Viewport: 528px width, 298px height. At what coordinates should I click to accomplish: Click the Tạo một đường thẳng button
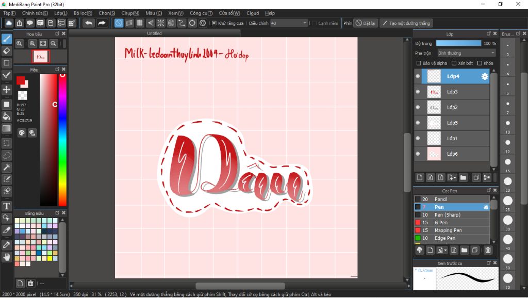click(x=406, y=23)
